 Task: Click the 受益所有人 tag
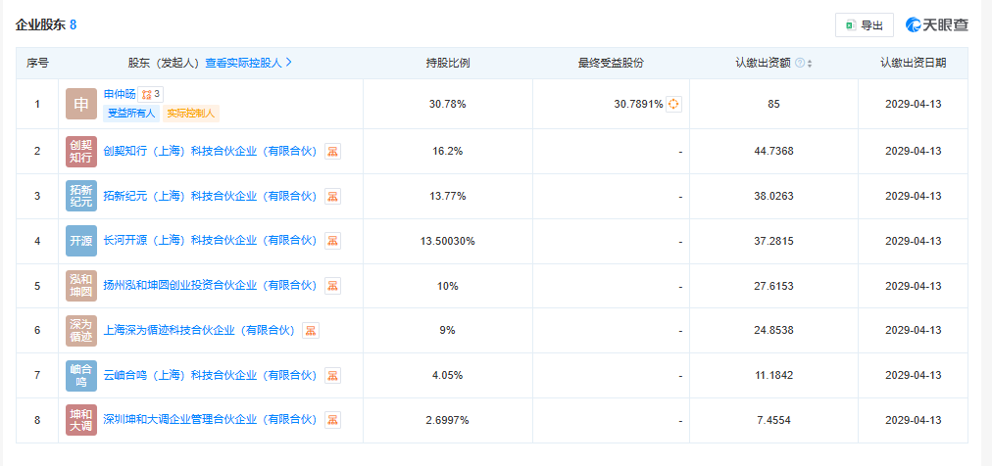coord(130,113)
